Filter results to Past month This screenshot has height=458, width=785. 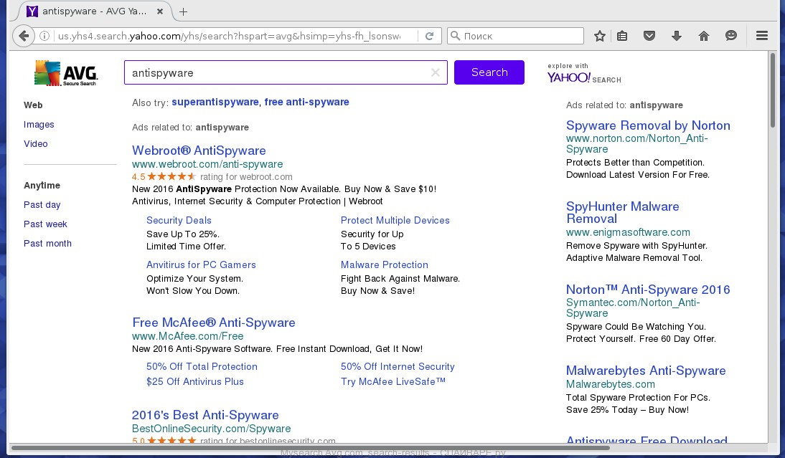coord(47,244)
